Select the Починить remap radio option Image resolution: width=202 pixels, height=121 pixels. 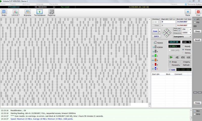(x=170, y=65)
